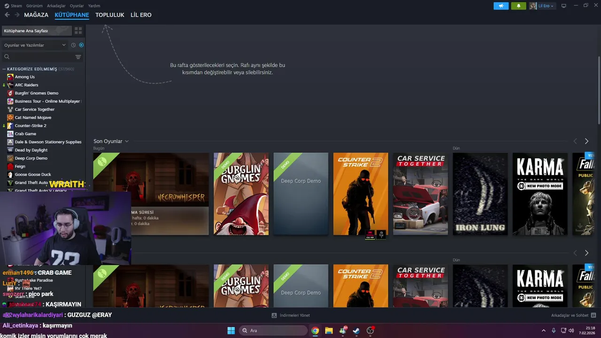
Task: Select Car Service Together icon
Action: (x=10, y=109)
